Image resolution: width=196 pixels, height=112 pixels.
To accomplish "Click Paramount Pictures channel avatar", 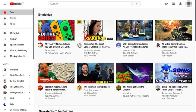I will 158,88.
